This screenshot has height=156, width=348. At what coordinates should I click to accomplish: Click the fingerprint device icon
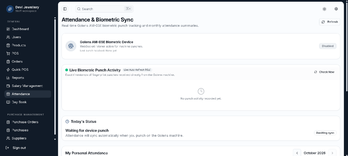[x=71, y=46]
